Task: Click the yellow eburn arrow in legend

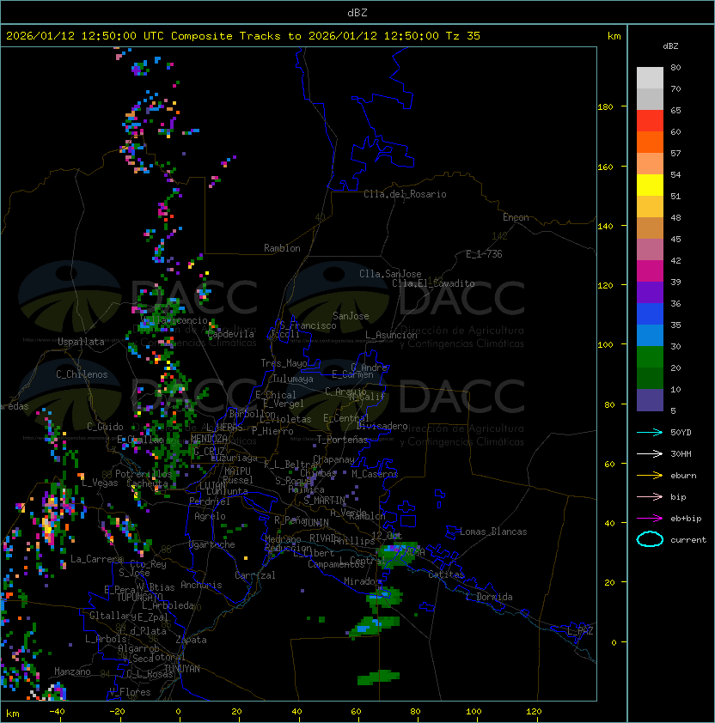Action: (650, 476)
